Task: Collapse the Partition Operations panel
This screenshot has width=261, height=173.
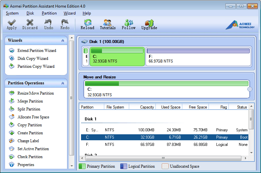Action: click(63, 83)
